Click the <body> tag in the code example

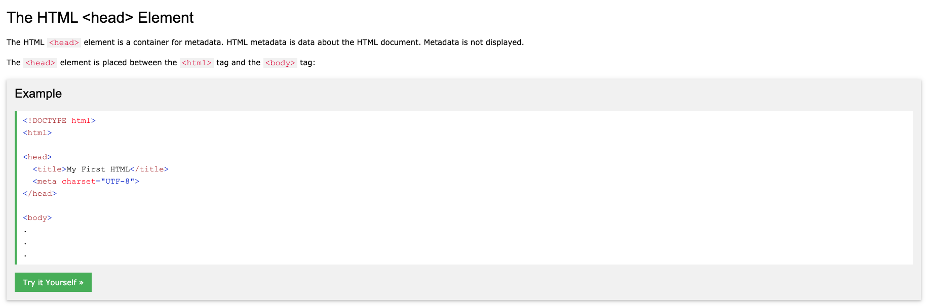coord(37,218)
